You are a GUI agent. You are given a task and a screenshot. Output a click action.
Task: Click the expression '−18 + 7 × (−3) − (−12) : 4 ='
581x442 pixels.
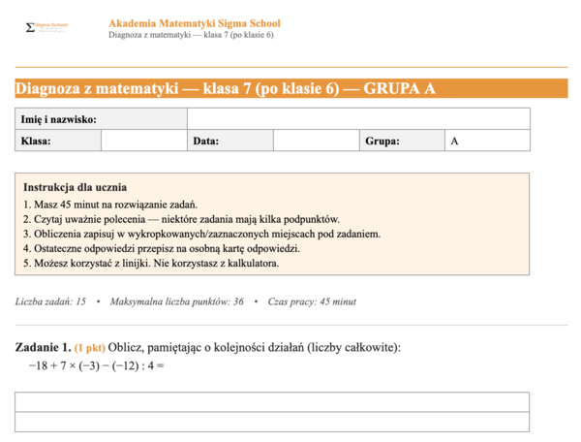tap(96, 366)
